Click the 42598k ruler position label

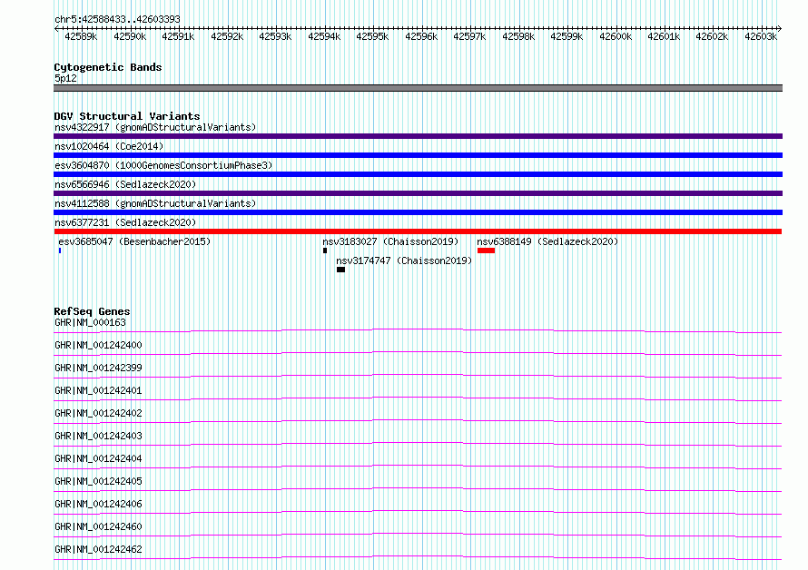518,36
